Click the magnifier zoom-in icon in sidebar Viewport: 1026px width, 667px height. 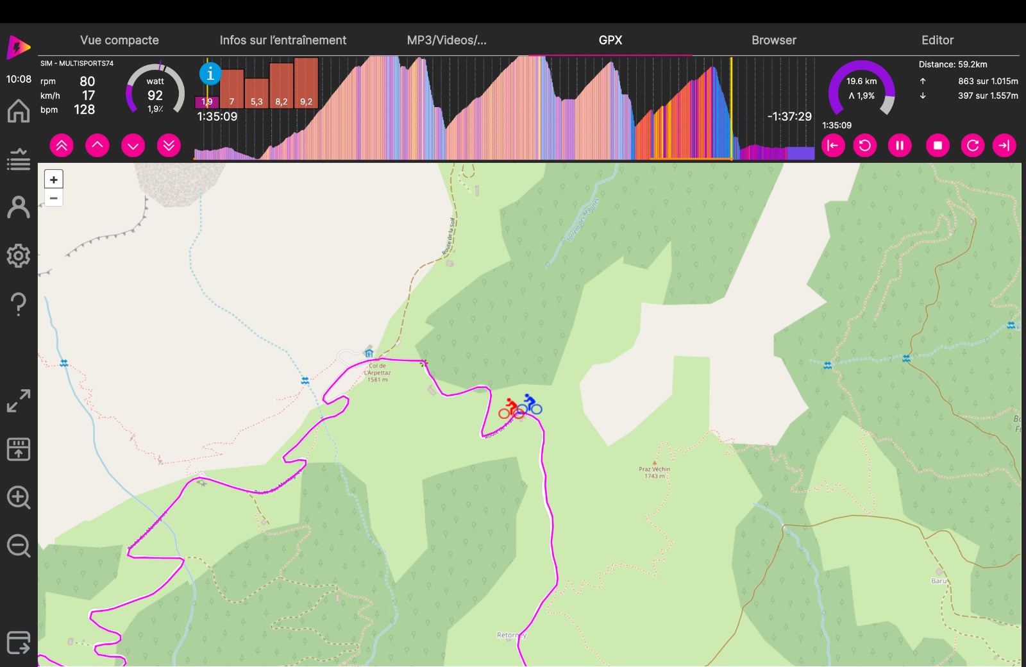coord(18,497)
